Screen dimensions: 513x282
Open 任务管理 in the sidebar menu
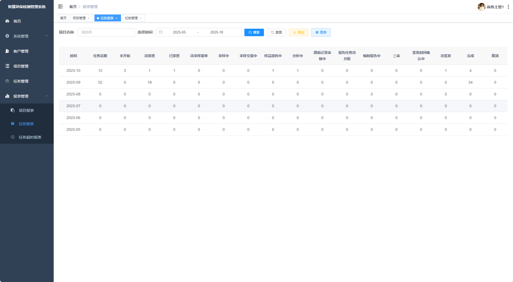tap(21, 81)
